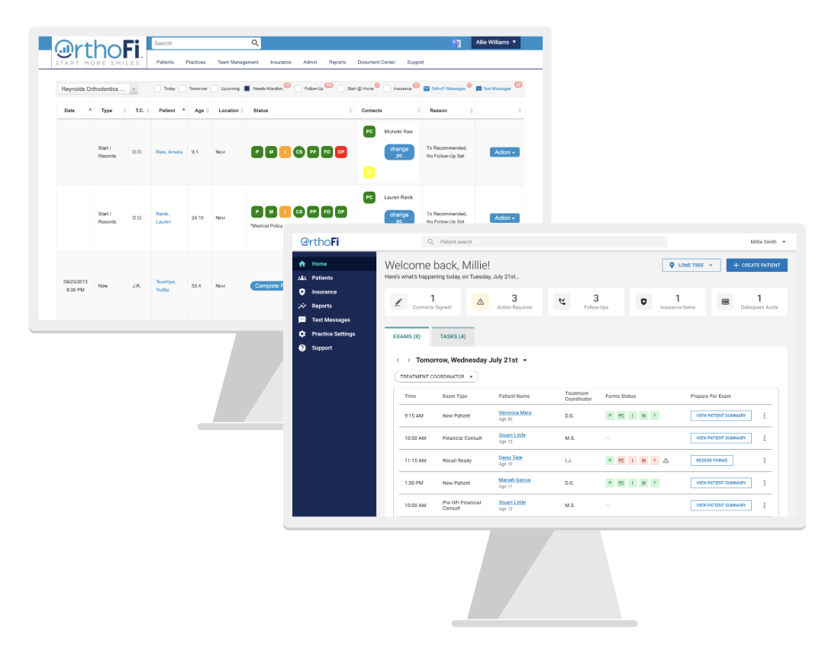Click the search magnifier in the back window
The width and height of the screenshot is (838, 649).
[255, 43]
